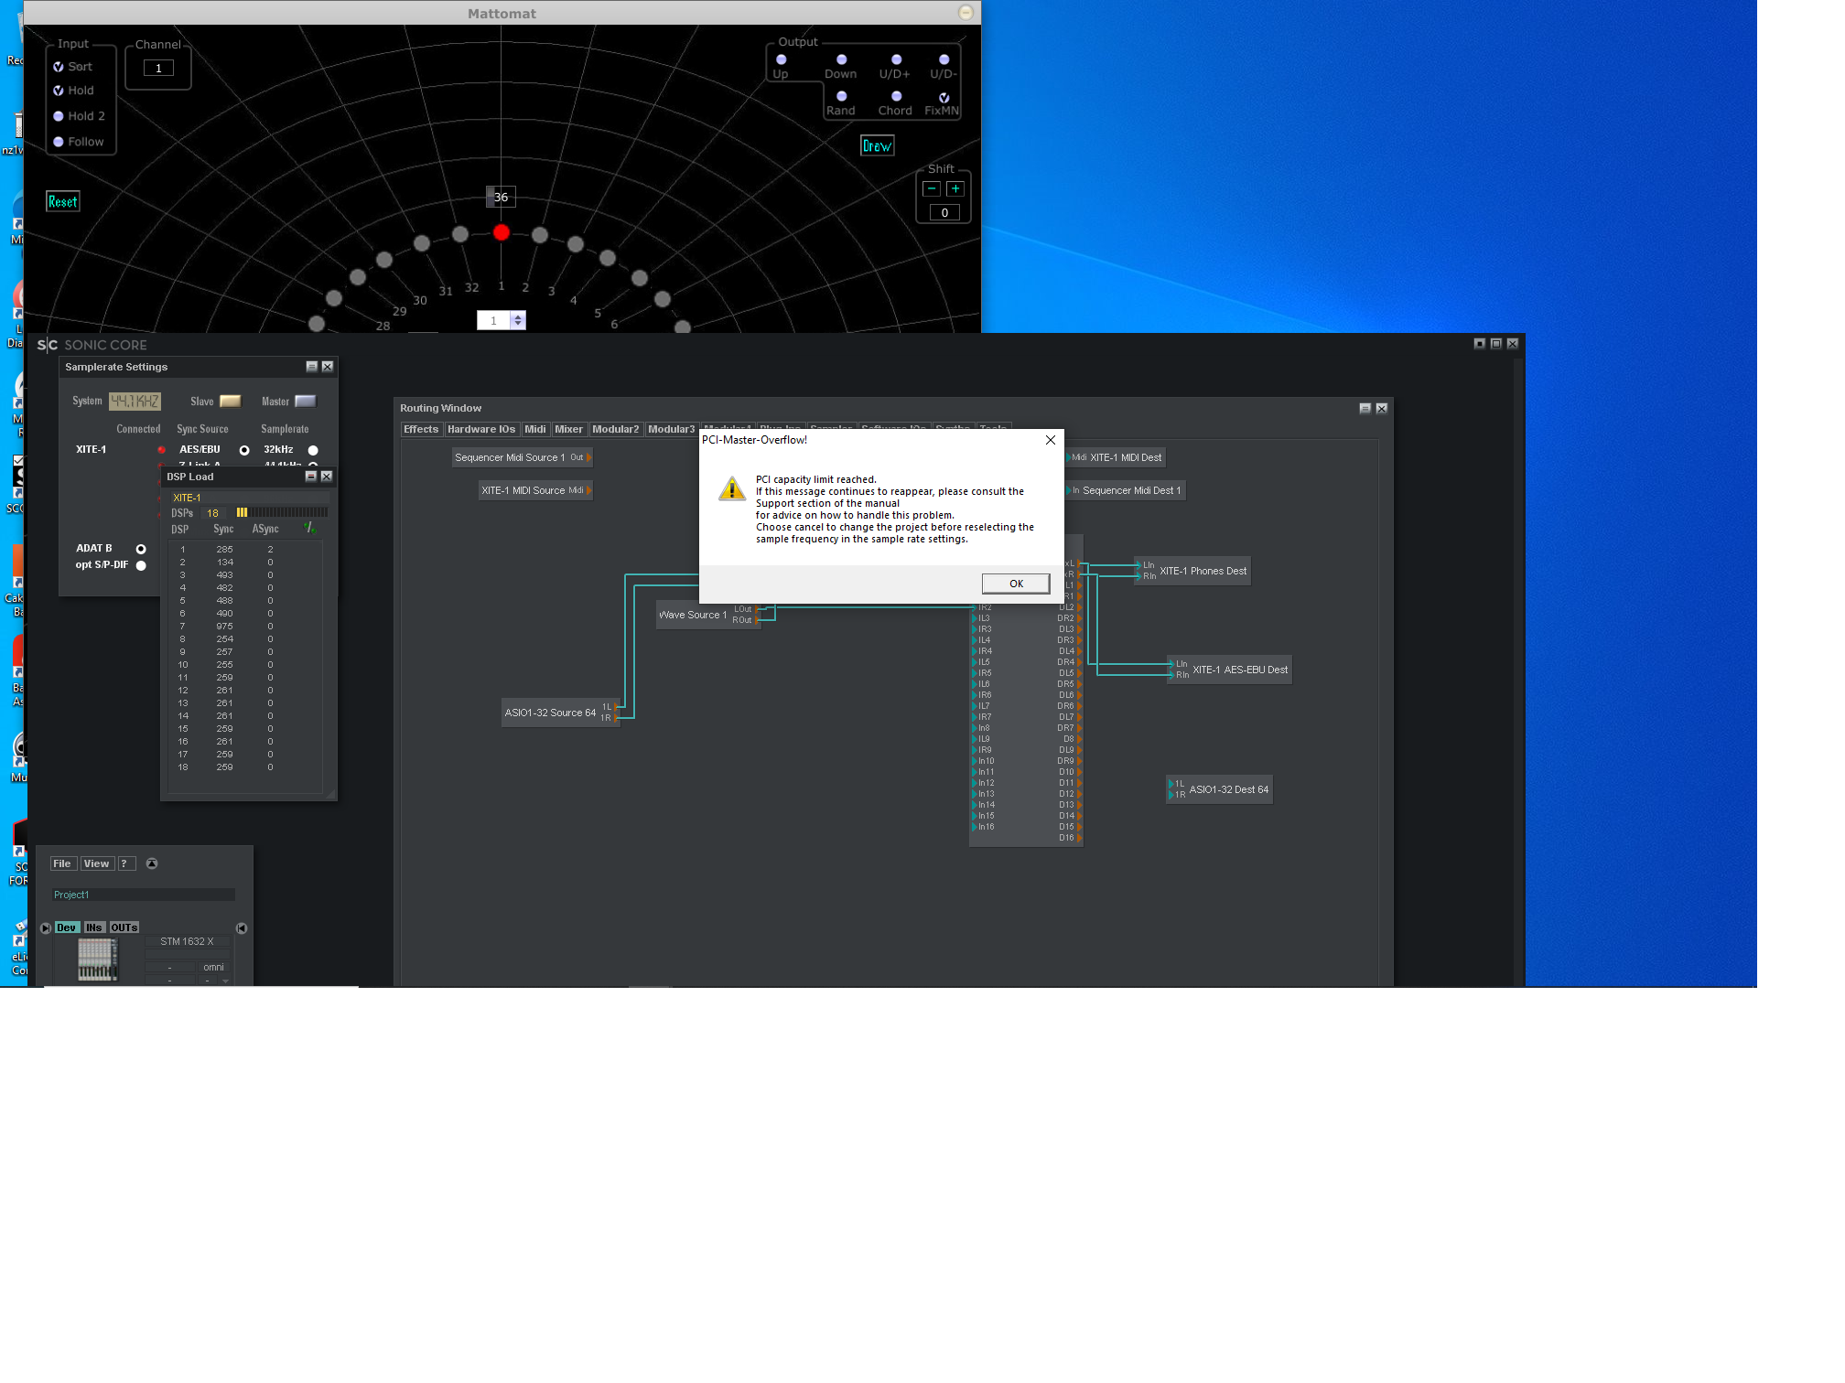Select the 32kHz samplerate radio button
The image size is (1845, 1383).
[313, 450]
